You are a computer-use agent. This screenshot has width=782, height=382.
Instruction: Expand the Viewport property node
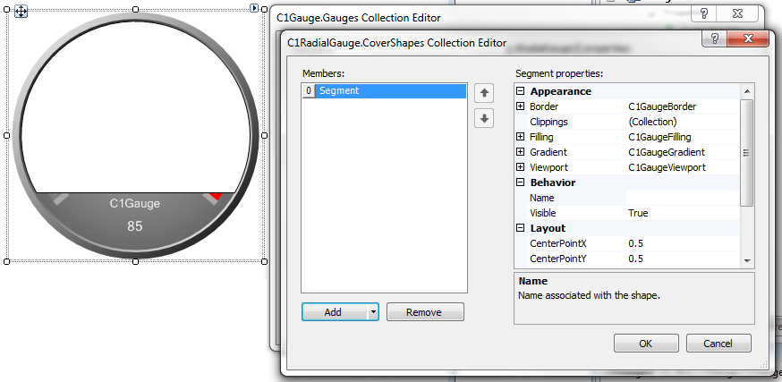click(521, 167)
